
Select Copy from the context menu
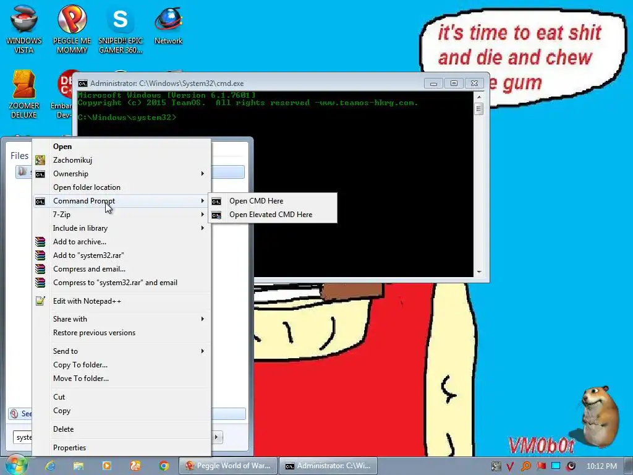[122, 411]
